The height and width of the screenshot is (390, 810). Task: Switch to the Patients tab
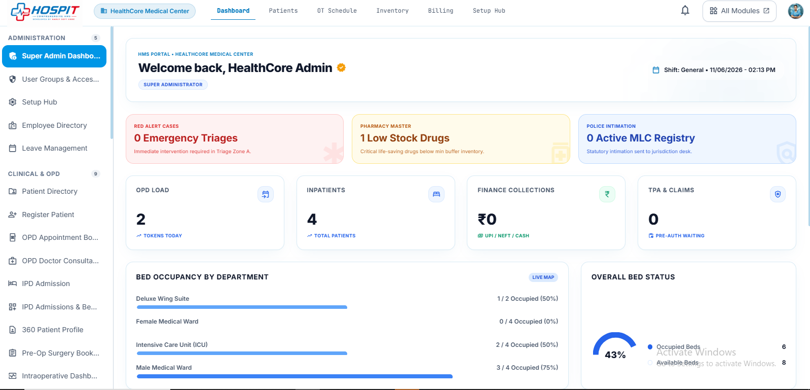[283, 11]
